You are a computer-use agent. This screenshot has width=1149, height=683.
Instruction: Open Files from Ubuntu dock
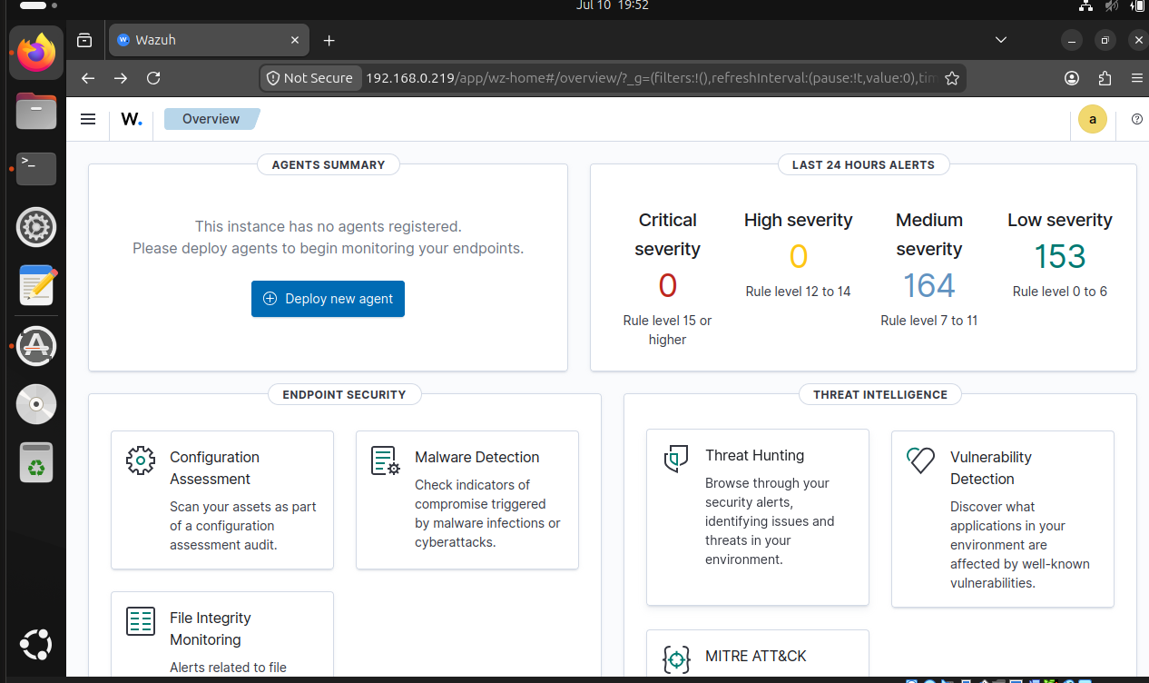36,111
